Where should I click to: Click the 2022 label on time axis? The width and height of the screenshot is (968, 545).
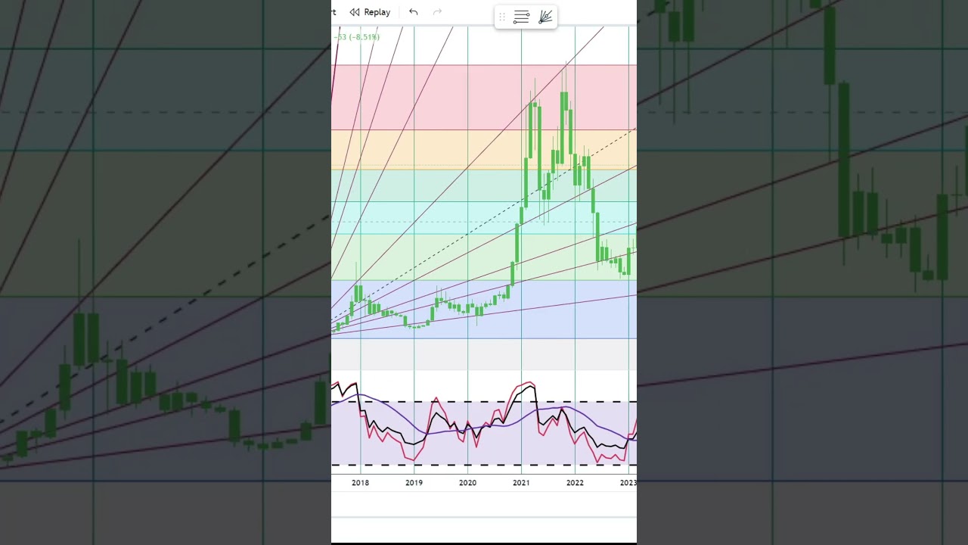tap(575, 483)
